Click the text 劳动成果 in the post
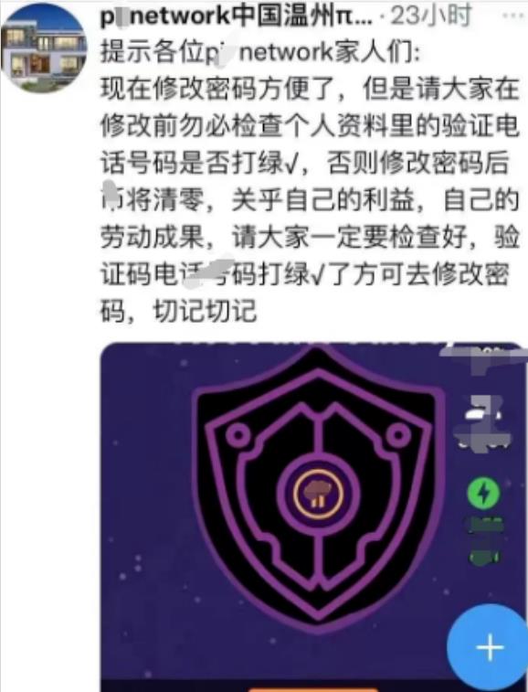Image resolution: width=528 pixels, height=692 pixels. pos(153,238)
